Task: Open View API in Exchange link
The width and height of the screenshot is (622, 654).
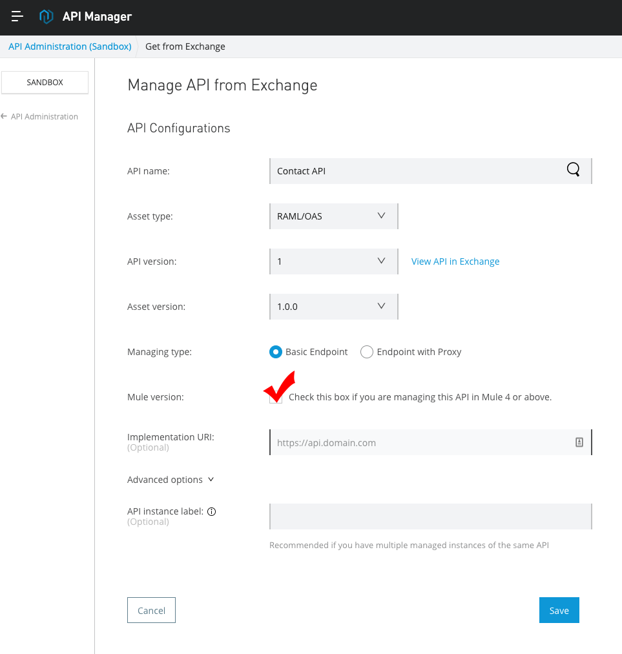Action: (455, 261)
